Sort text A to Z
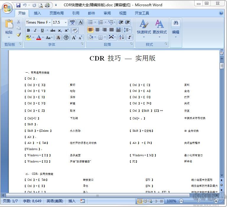227x207 pixels. tap(121, 38)
